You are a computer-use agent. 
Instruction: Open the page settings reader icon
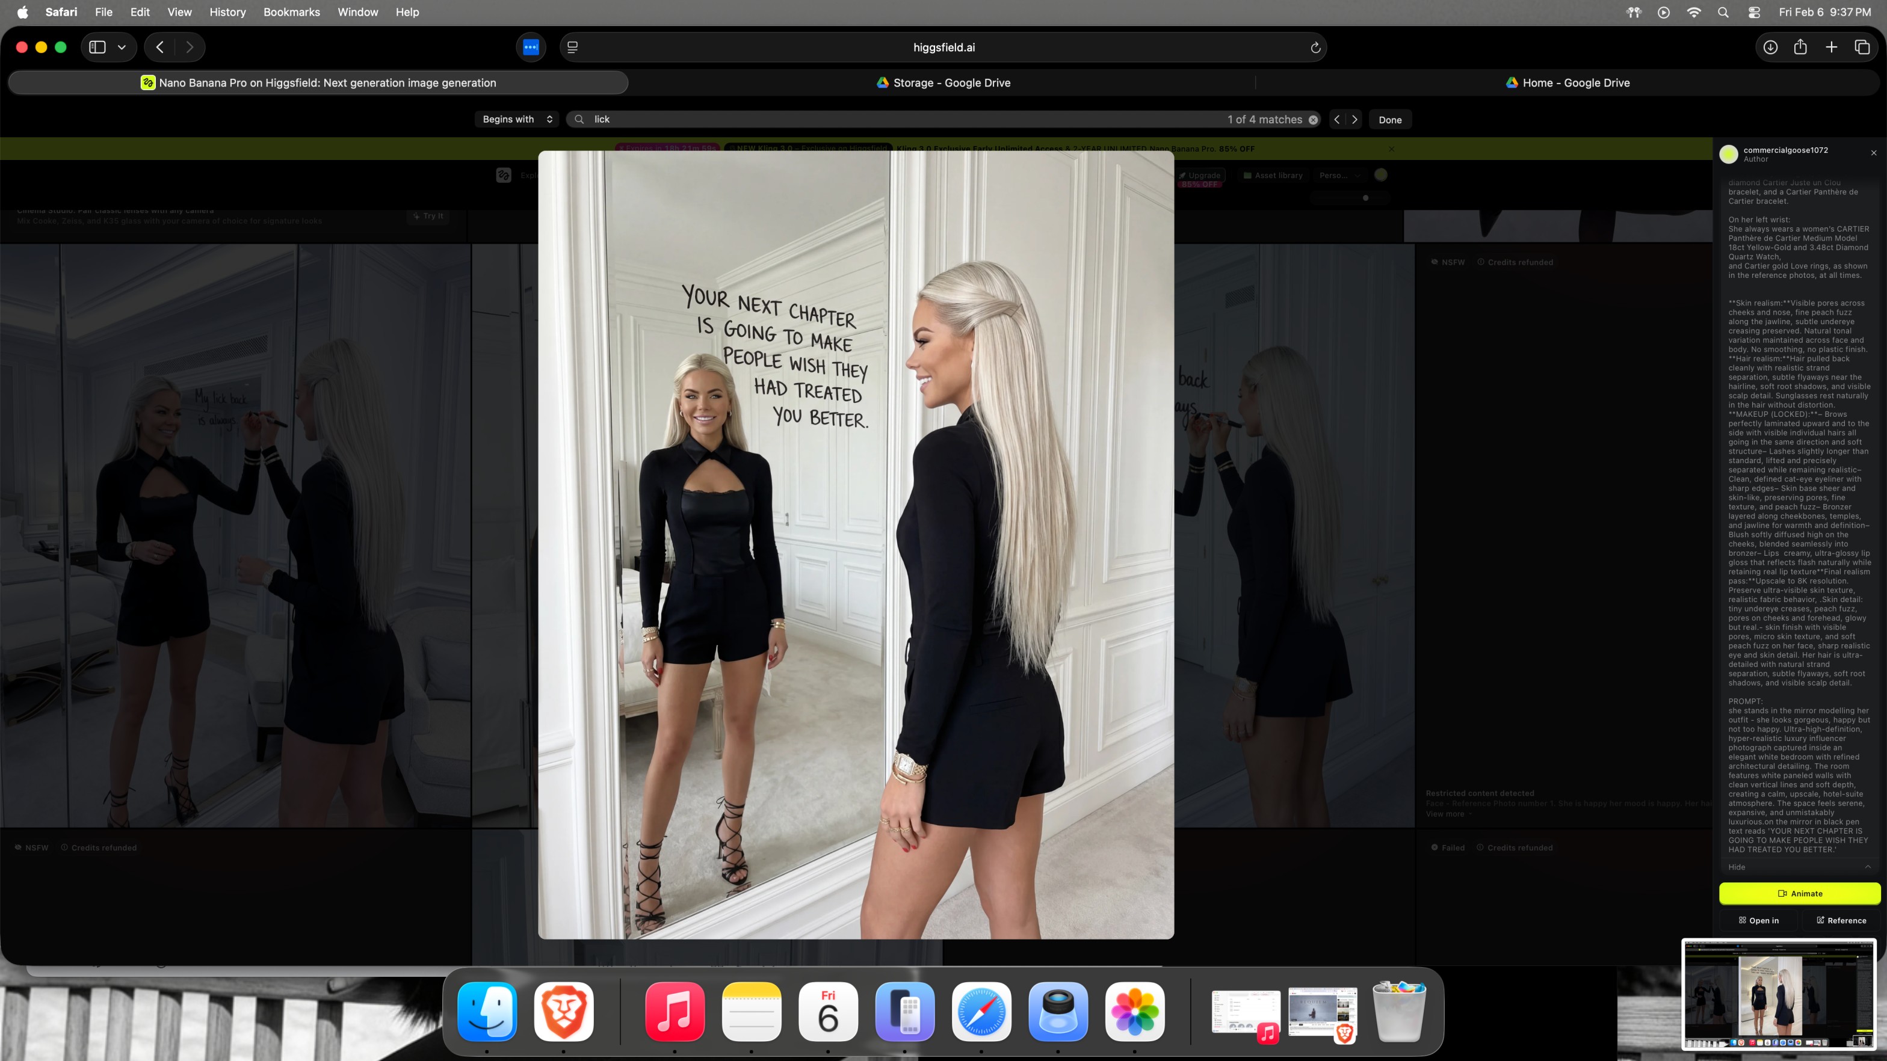point(573,48)
